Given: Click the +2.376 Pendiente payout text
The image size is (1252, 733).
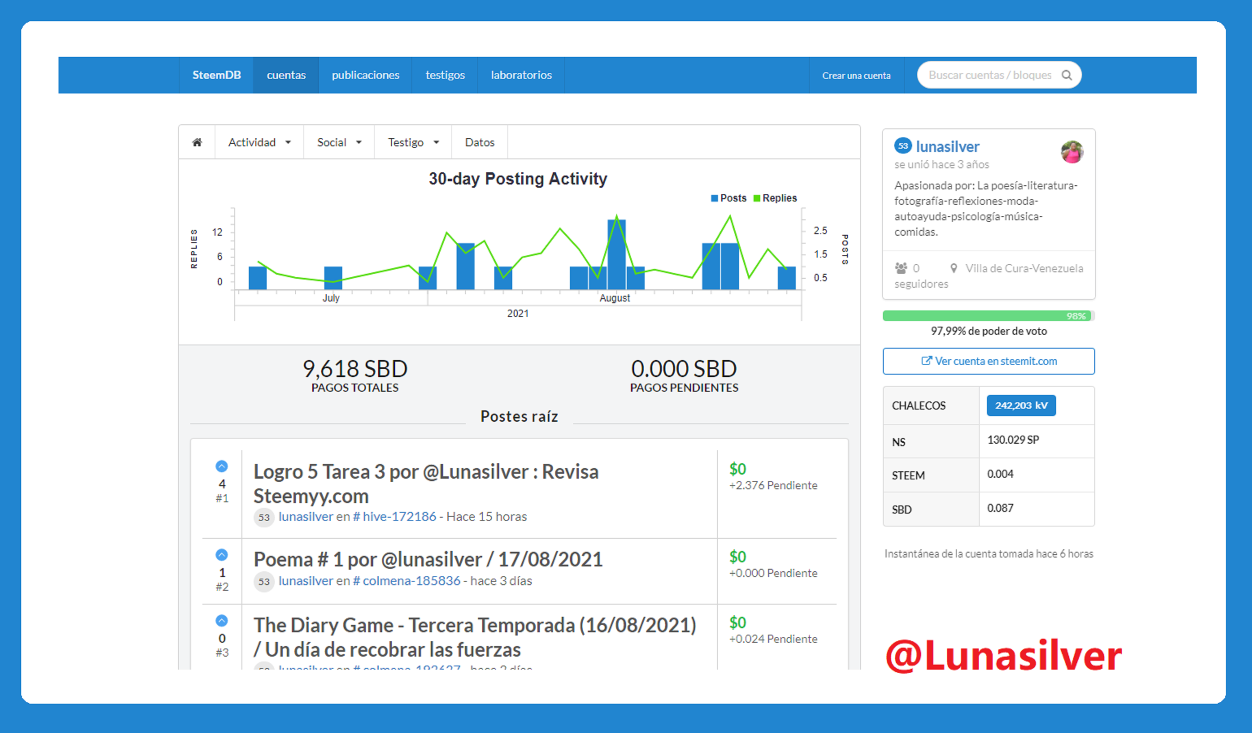Looking at the screenshot, I should (x=773, y=486).
